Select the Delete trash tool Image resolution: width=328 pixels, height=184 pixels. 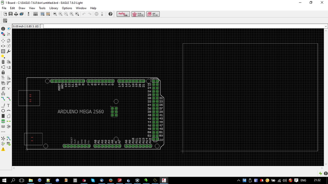(x=3, y=62)
